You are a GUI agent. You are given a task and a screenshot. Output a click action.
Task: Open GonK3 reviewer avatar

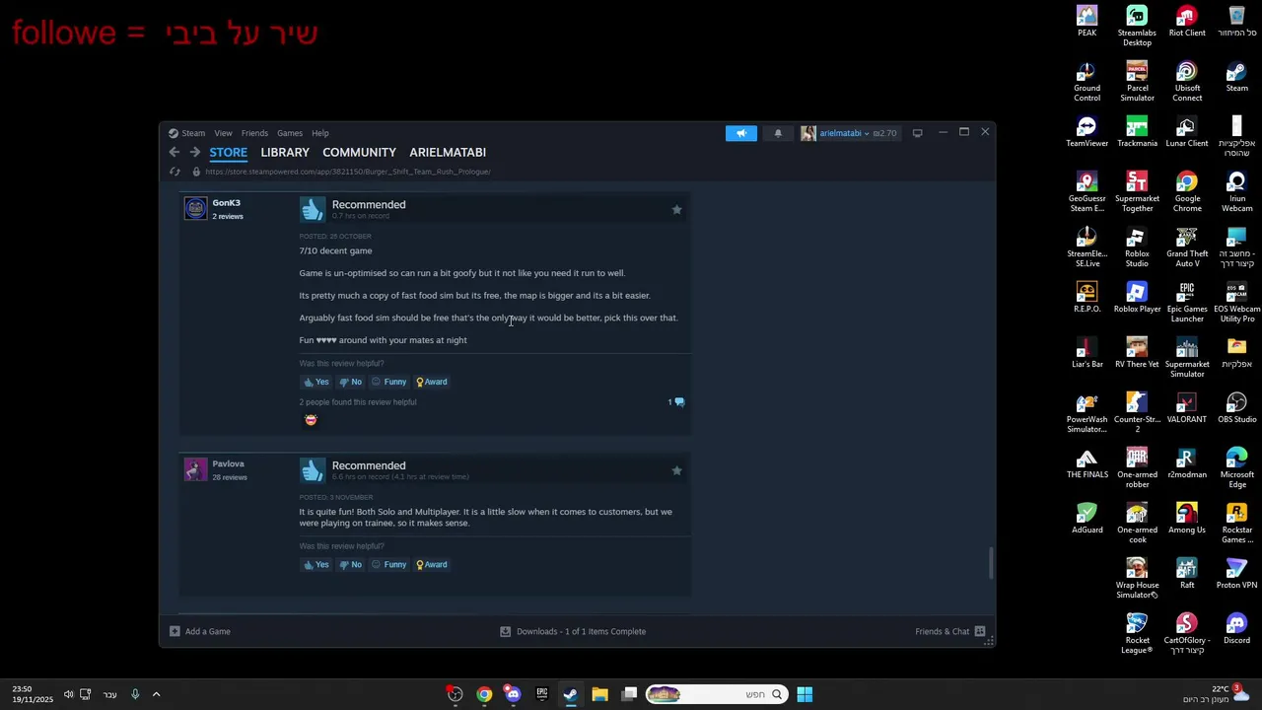(x=195, y=208)
